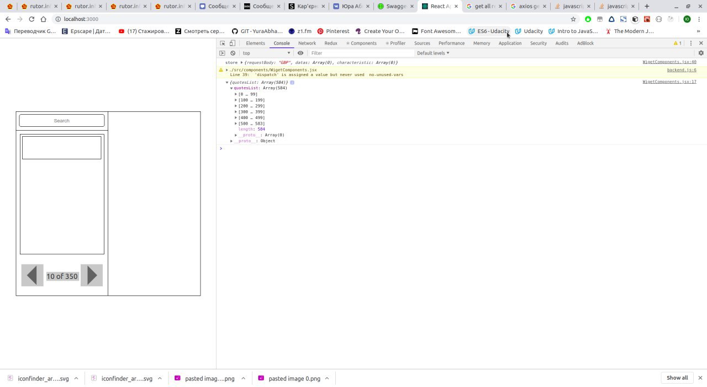Go back with the browser back arrow
This screenshot has height=387, width=707.
[x=8, y=19]
